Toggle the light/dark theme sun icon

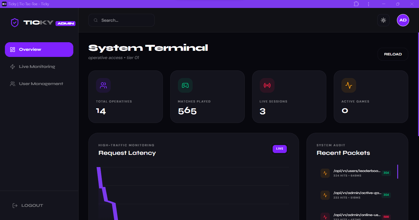[x=383, y=20]
